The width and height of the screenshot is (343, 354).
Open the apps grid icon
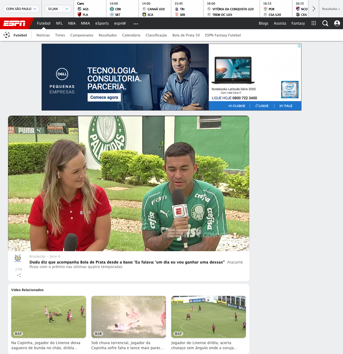click(314, 23)
